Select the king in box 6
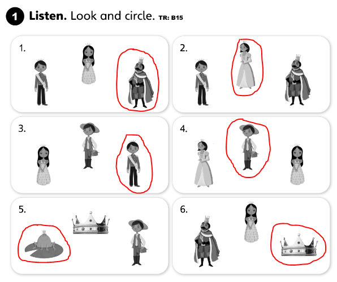This screenshot has height=282, width=337. click(x=207, y=241)
